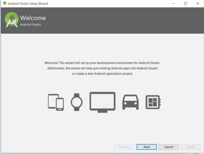Click the 'or create a new Android application project' line
Viewport: 204px width, 154px height.
(x=102, y=74)
